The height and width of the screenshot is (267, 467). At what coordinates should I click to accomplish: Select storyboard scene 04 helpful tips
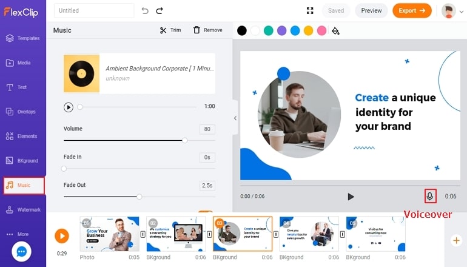pos(309,234)
